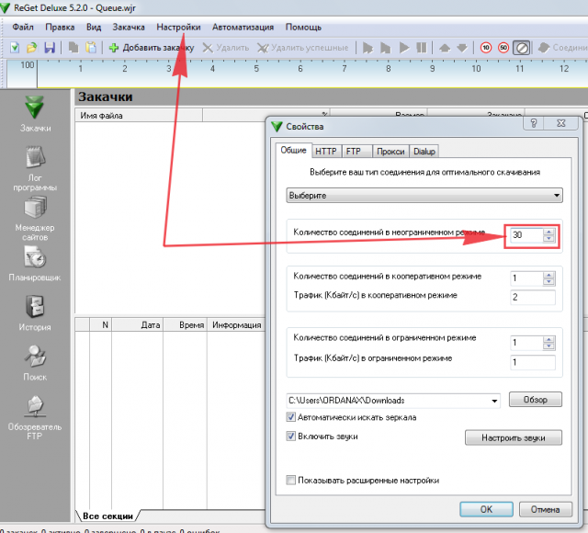Switch to the Прокси tab
Screen dimensions: 588x533
coord(390,152)
